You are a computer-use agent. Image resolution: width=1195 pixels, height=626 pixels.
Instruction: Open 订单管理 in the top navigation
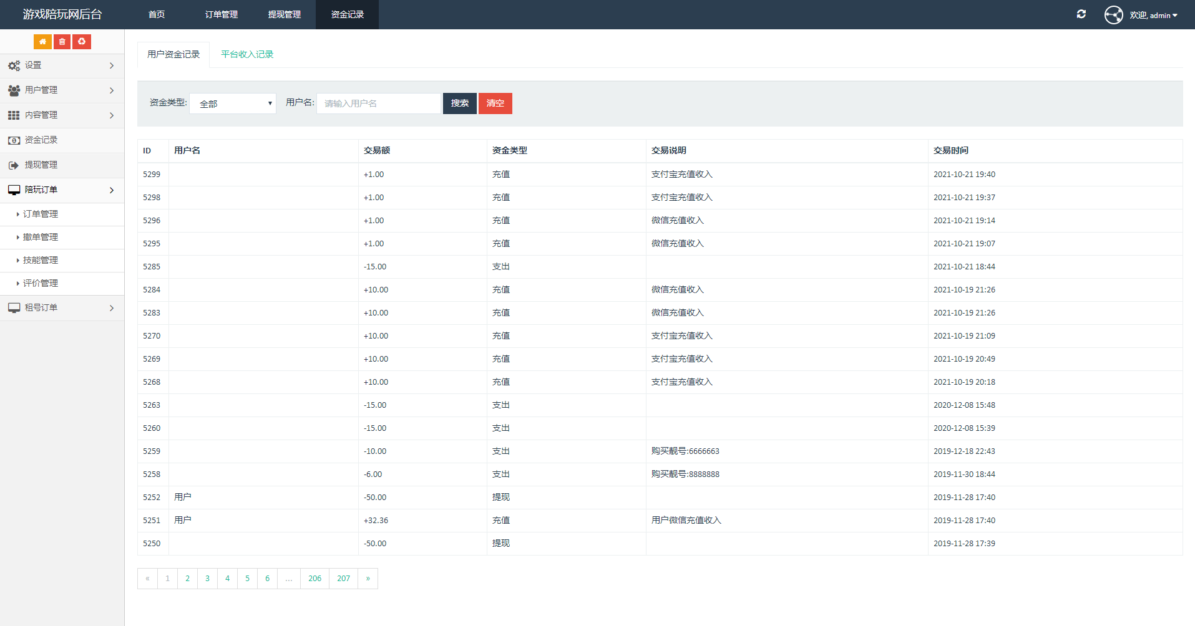222,14
